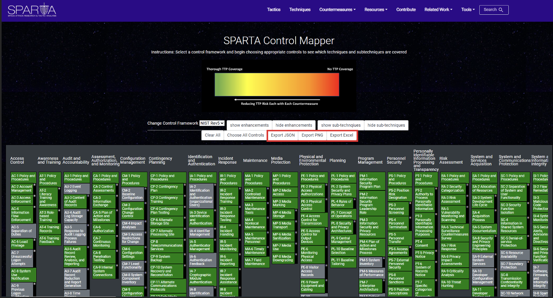Toggle AU-4 Audit Log Storage Capacity control
Viewport: 553px width, 298px height.
point(75,216)
